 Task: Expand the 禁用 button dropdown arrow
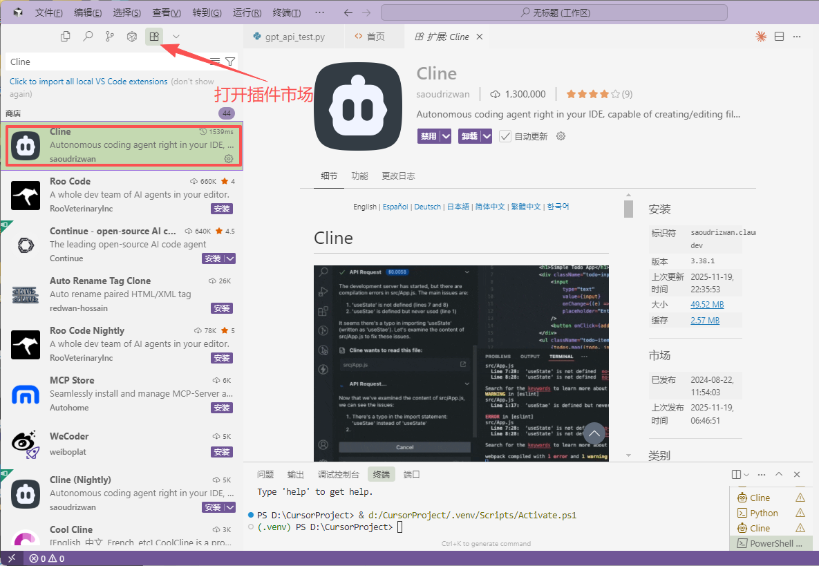click(x=446, y=136)
